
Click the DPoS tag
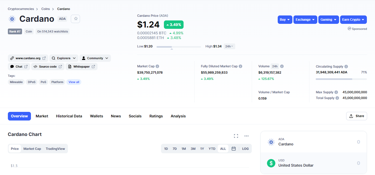(32, 82)
